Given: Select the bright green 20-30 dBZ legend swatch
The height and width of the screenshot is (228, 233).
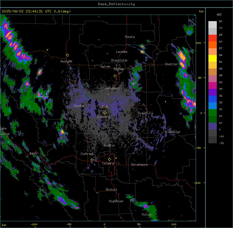Looking at the screenshot, I should coord(212,113).
